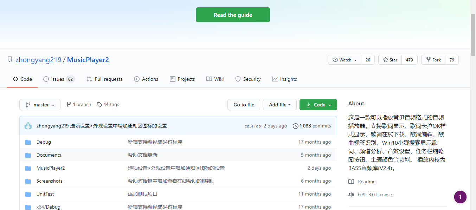Click the repository book icon

(10, 60)
